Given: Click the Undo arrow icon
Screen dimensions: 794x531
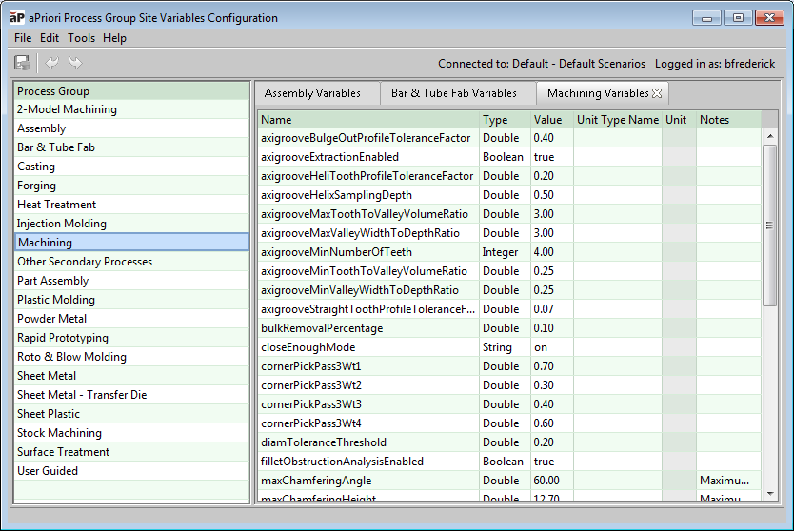Looking at the screenshot, I should pyautogui.click(x=51, y=64).
